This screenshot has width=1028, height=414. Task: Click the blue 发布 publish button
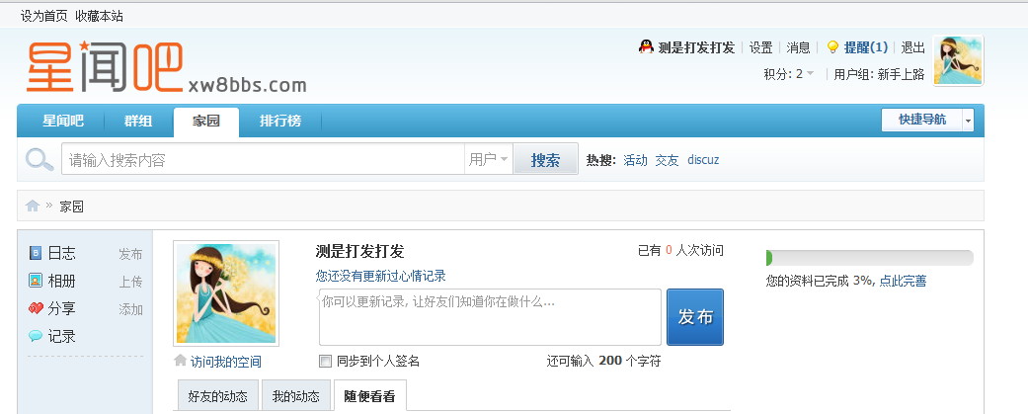(695, 317)
